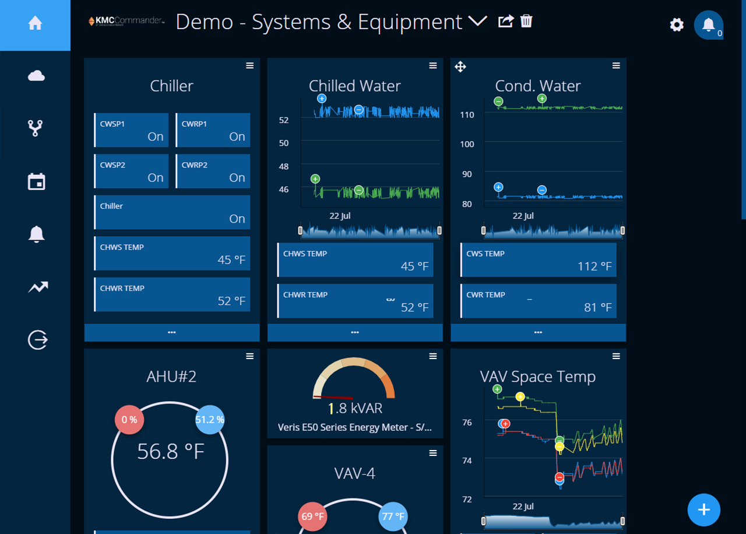Open the calendar schedules icon
The image size is (746, 534).
[36, 181]
